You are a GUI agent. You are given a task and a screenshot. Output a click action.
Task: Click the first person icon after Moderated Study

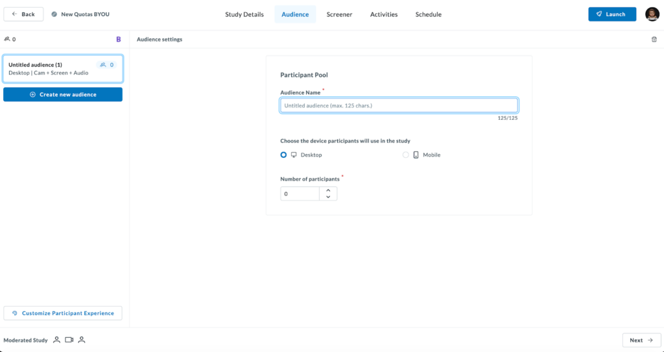[56, 340]
